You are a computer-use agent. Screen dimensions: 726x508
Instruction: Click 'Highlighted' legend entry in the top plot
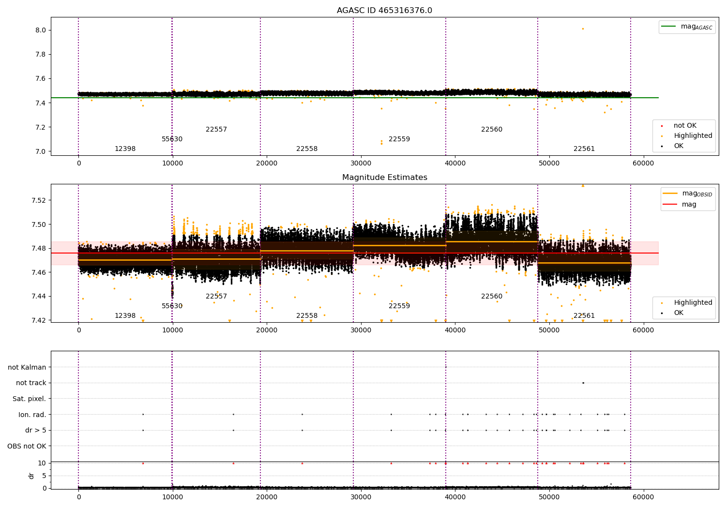693,136
